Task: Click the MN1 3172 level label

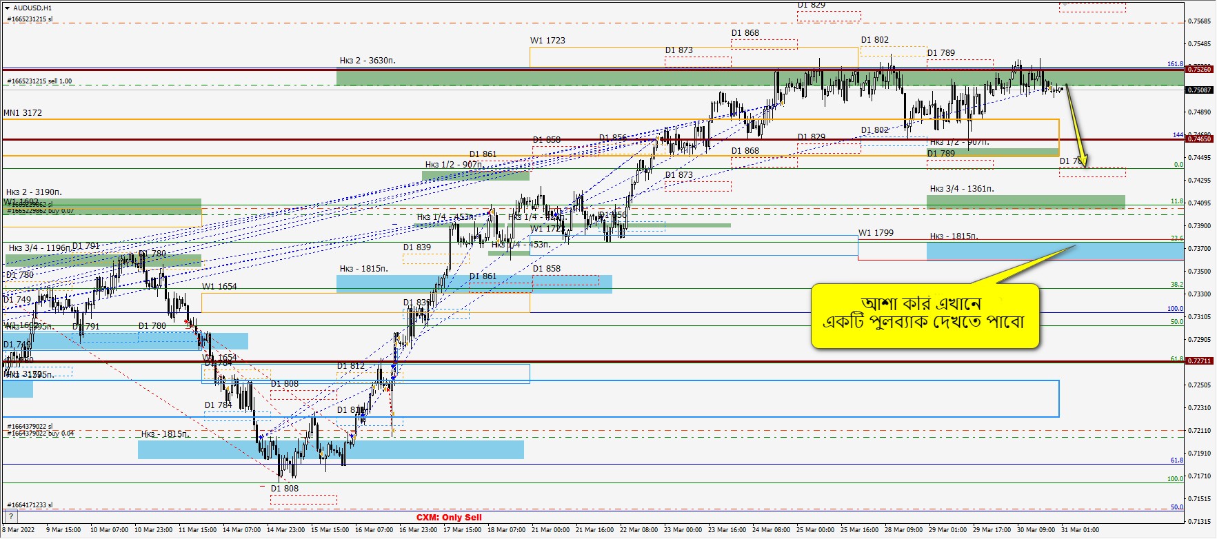Action: coord(23,113)
